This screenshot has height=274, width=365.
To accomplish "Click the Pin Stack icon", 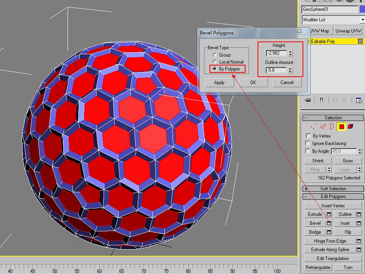I will [x=308, y=100].
